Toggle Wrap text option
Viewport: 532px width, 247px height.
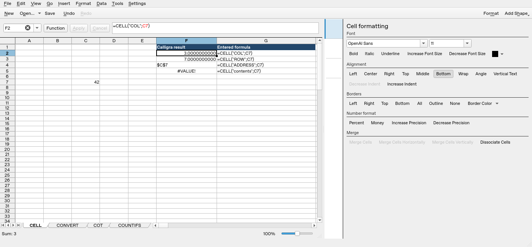[x=463, y=74]
